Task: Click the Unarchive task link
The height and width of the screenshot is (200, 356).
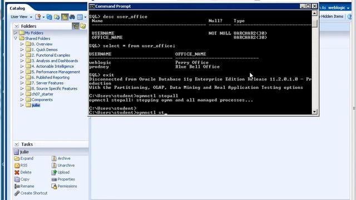Action: pyautogui.click(x=66, y=166)
